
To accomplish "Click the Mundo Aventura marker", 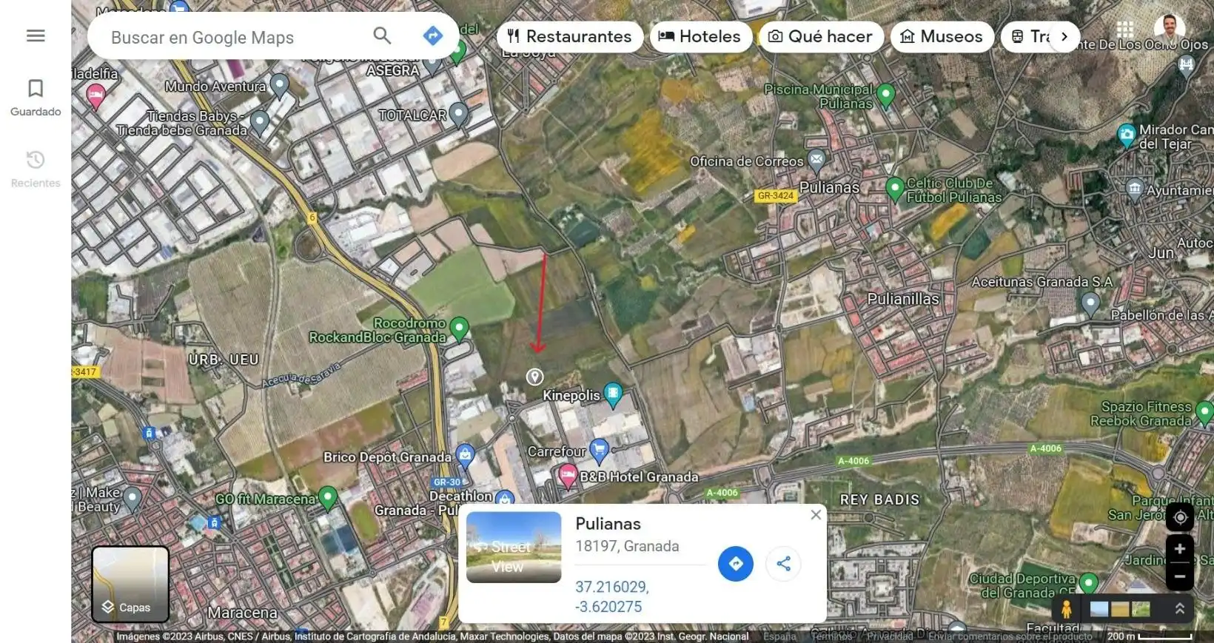I will tap(279, 86).
